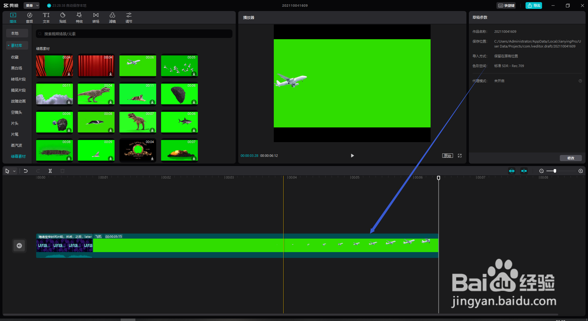Toggle the timeline magnetic snap

(x=512, y=171)
